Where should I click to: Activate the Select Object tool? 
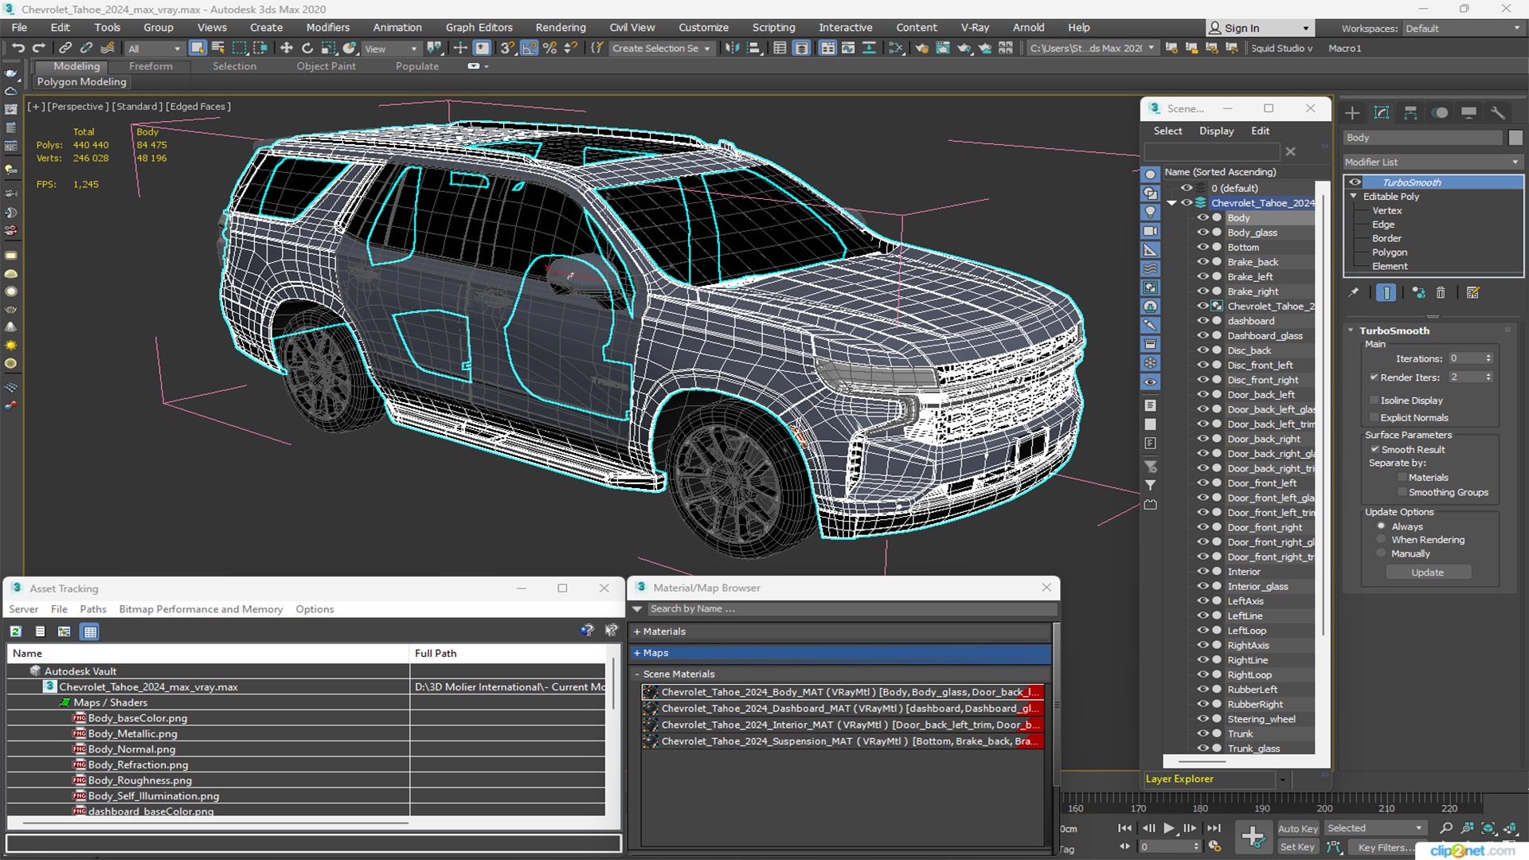click(197, 49)
